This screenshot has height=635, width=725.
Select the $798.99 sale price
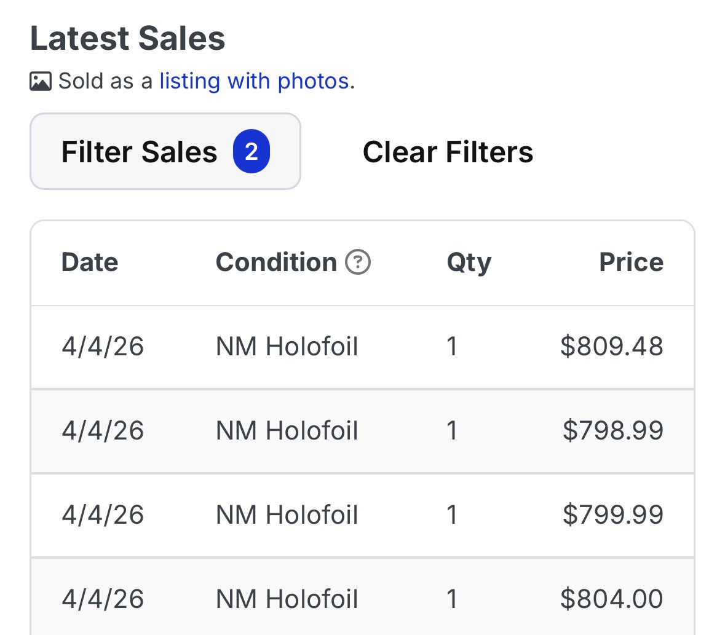[612, 430]
